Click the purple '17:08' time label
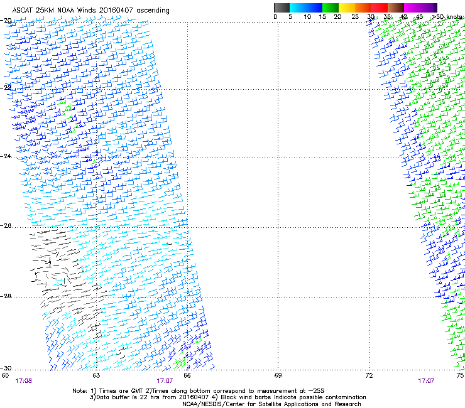The width and height of the screenshot is (465, 408). [23, 381]
